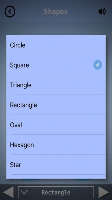Select the Rectangle list entry

(x=56, y=105)
